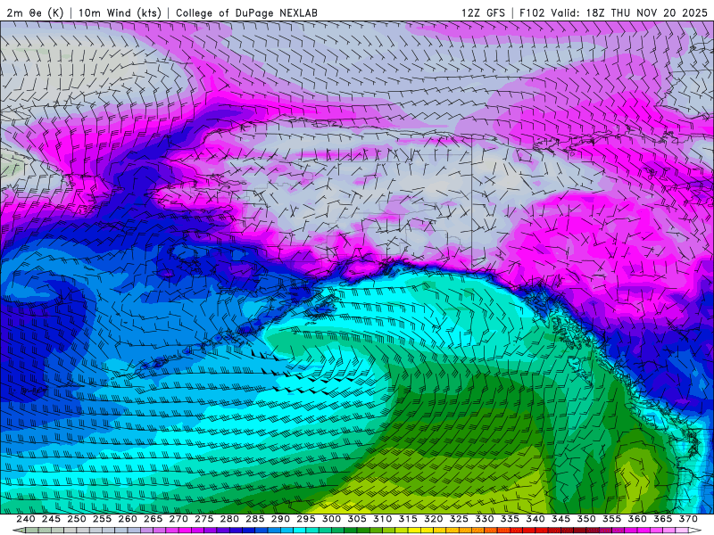Click the left arrow end of the color bar
This screenshot has width=714, height=535.
point(19,531)
